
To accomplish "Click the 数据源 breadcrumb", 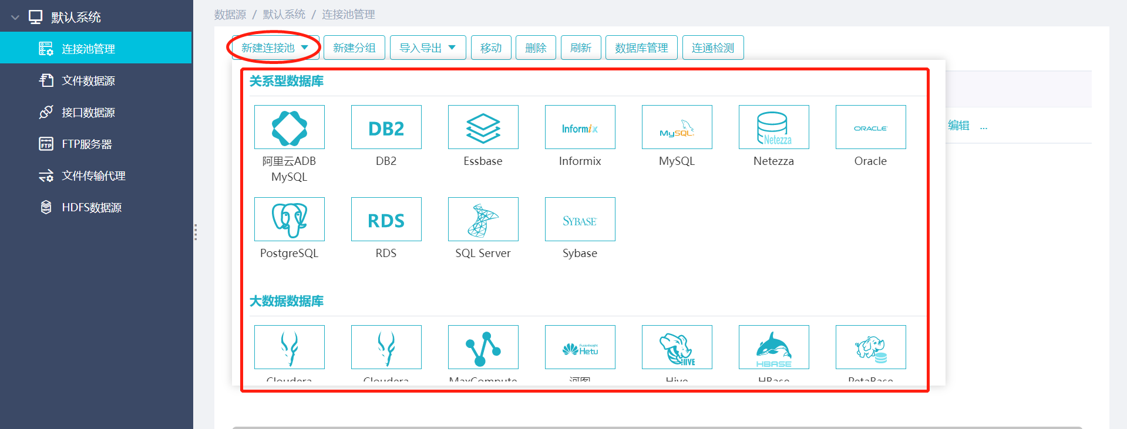I will click(230, 14).
